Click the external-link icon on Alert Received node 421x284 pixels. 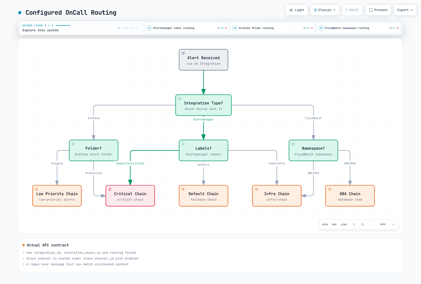click(183, 53)
